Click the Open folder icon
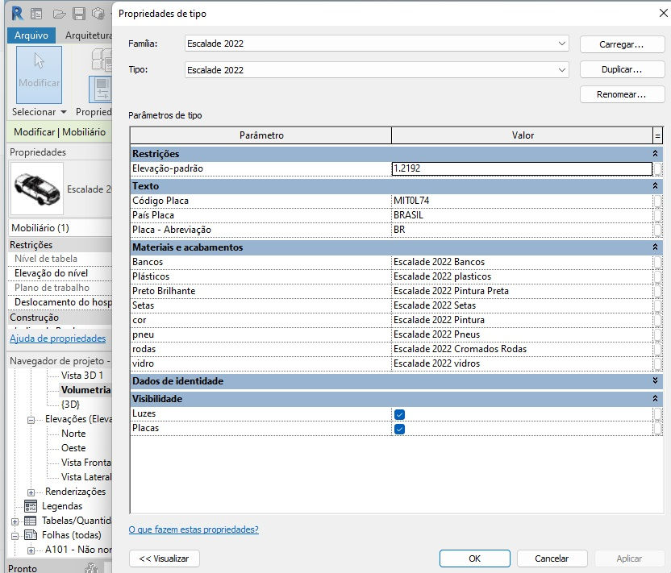Viewport: 671px width, 573px height. (x=59, y=15)
